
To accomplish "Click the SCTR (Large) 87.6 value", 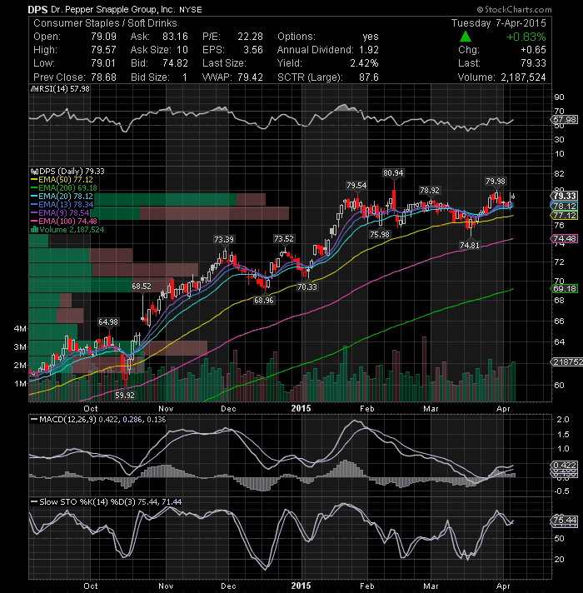I will [x=369, y=77].
